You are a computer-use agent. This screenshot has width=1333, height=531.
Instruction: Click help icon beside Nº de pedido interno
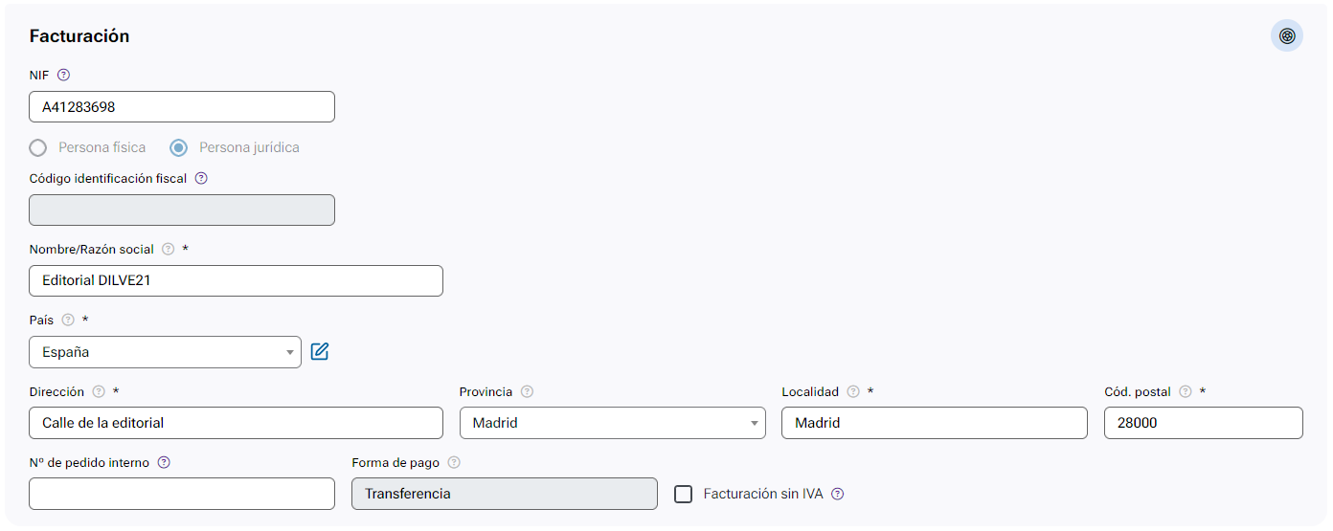[164, 462]
